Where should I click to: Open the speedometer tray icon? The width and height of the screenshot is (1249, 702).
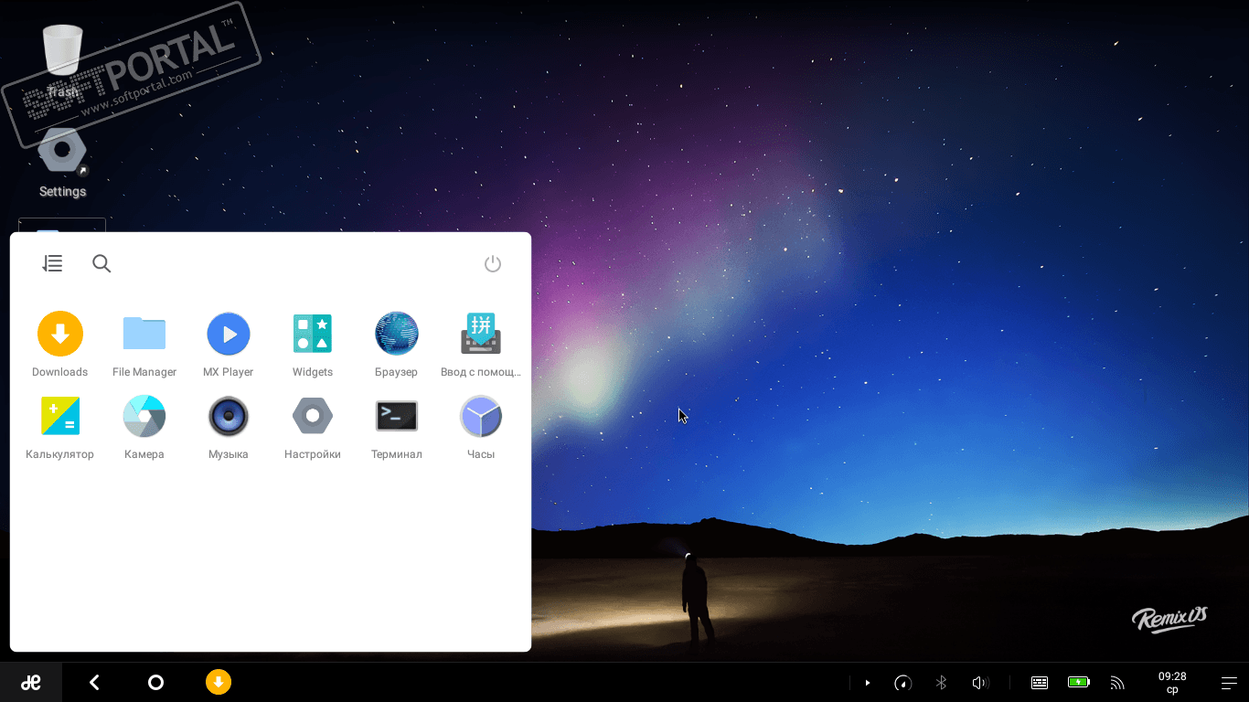pos(902,682)
